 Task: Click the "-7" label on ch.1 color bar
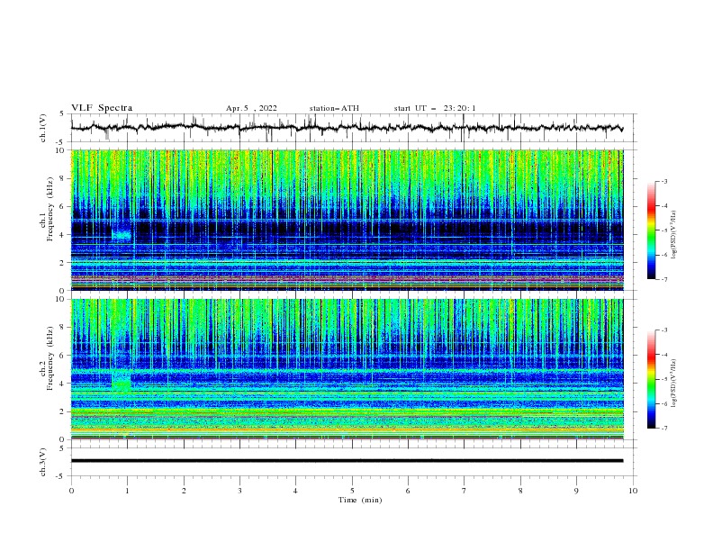pos(663,280)
